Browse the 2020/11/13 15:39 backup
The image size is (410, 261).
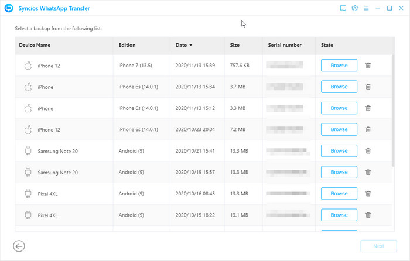(x=339, y=66)
